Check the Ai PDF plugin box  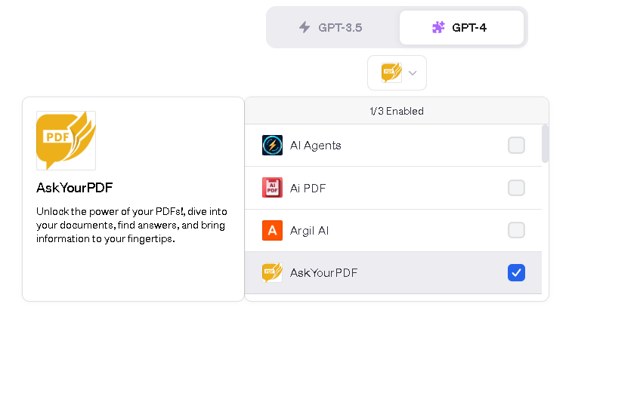(516, 188)
